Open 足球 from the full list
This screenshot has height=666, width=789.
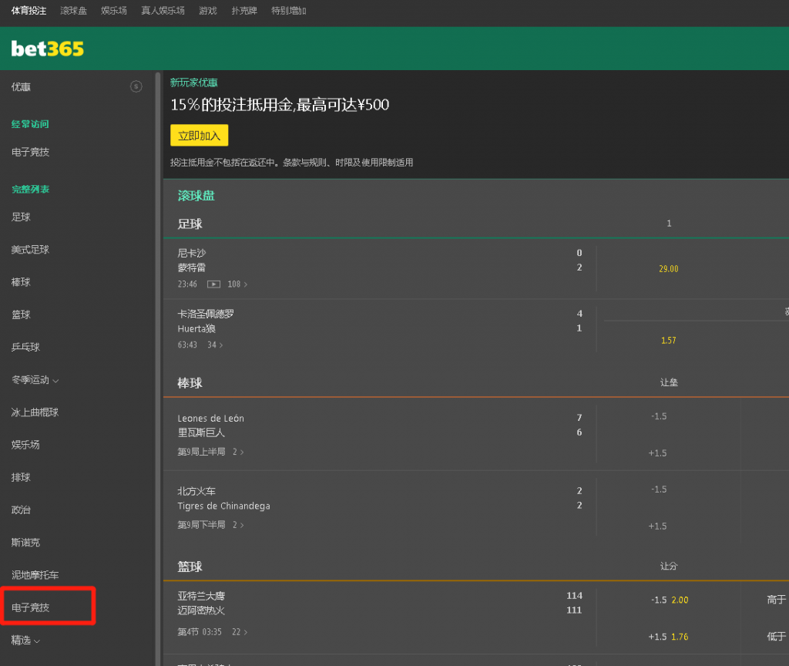click(23, 217)
